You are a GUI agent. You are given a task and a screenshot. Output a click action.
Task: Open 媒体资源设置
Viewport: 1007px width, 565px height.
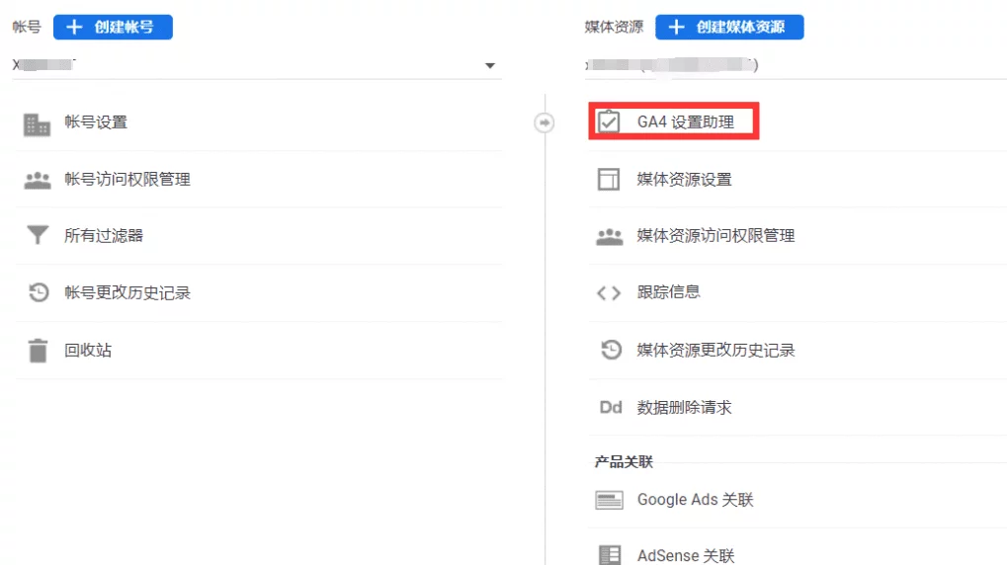tap(684, 179)
